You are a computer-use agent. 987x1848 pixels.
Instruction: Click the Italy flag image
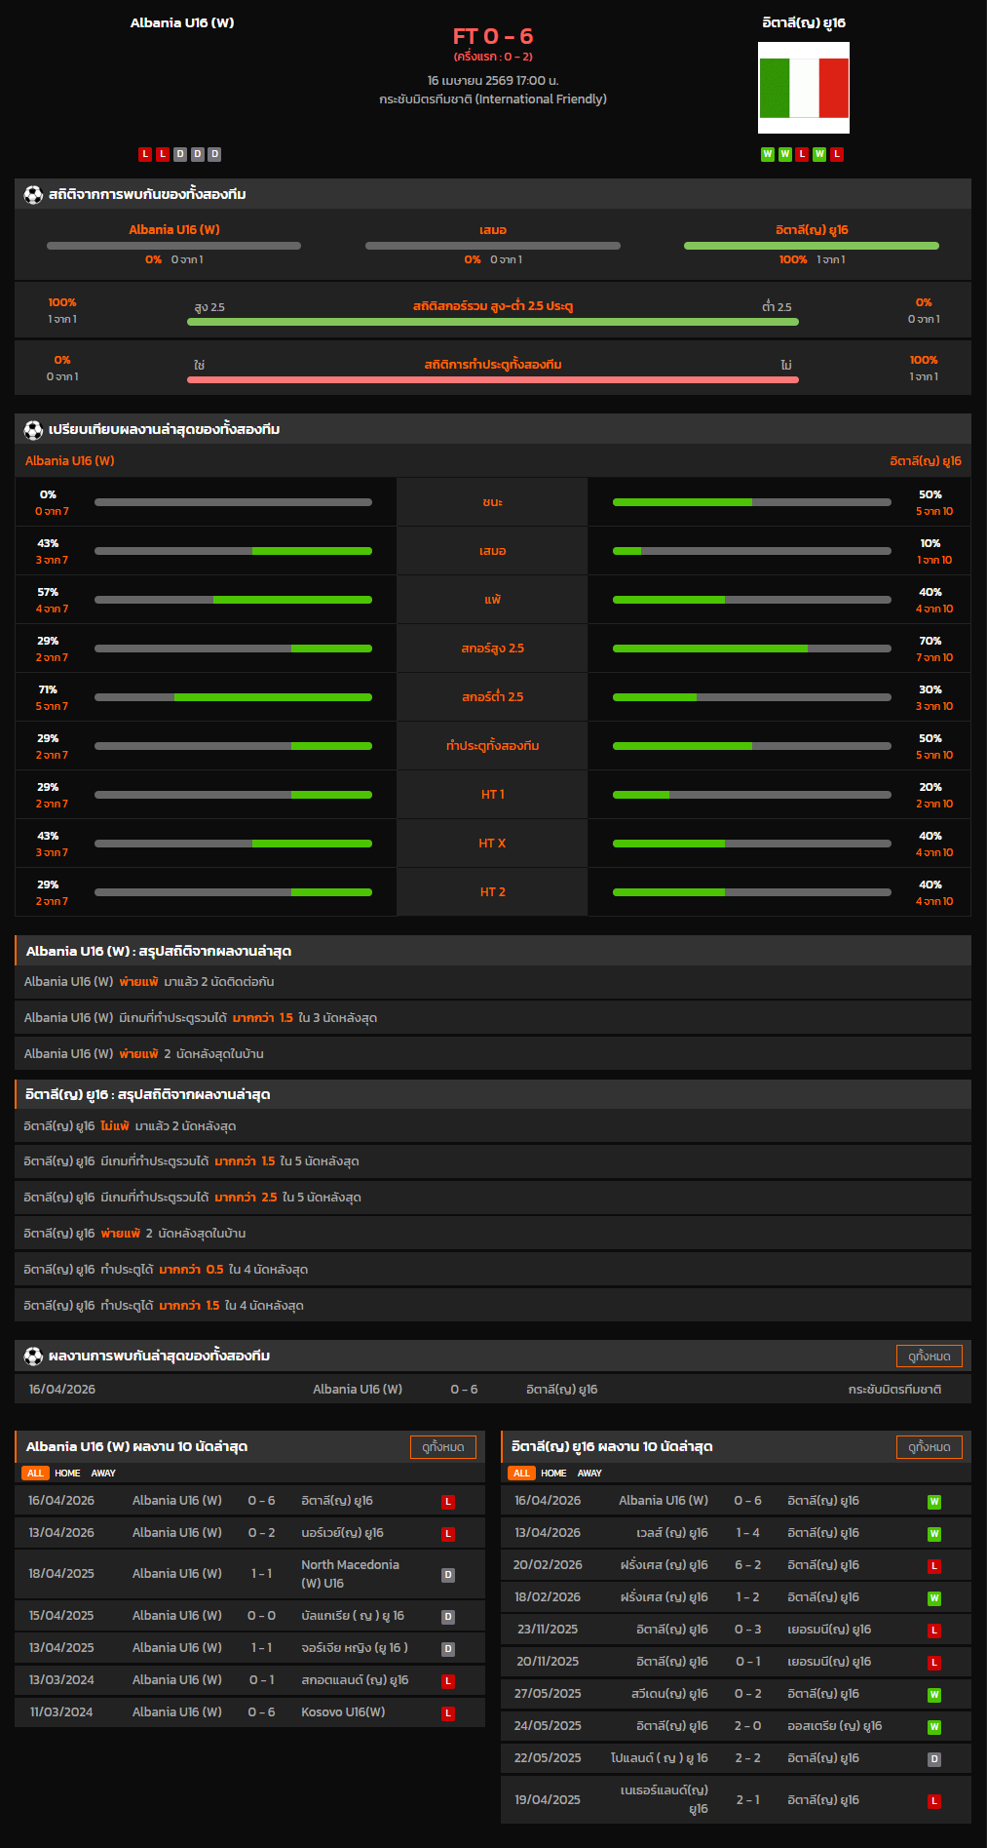[804, 88]
